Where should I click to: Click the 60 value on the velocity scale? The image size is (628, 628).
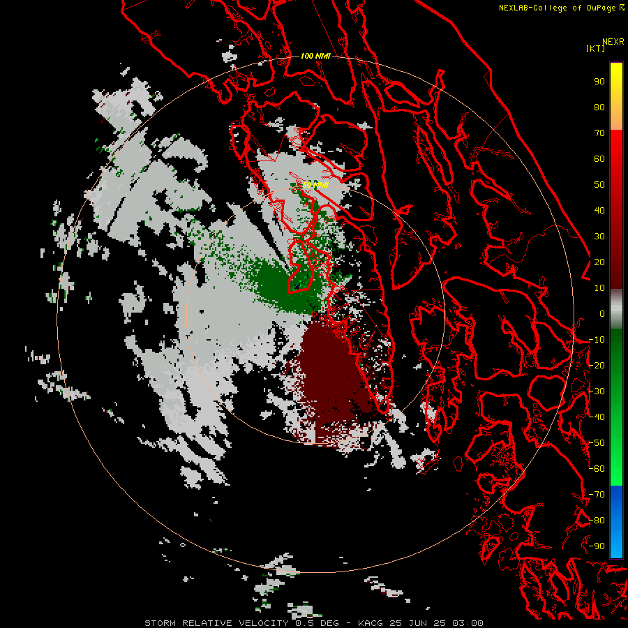point(599,159)
